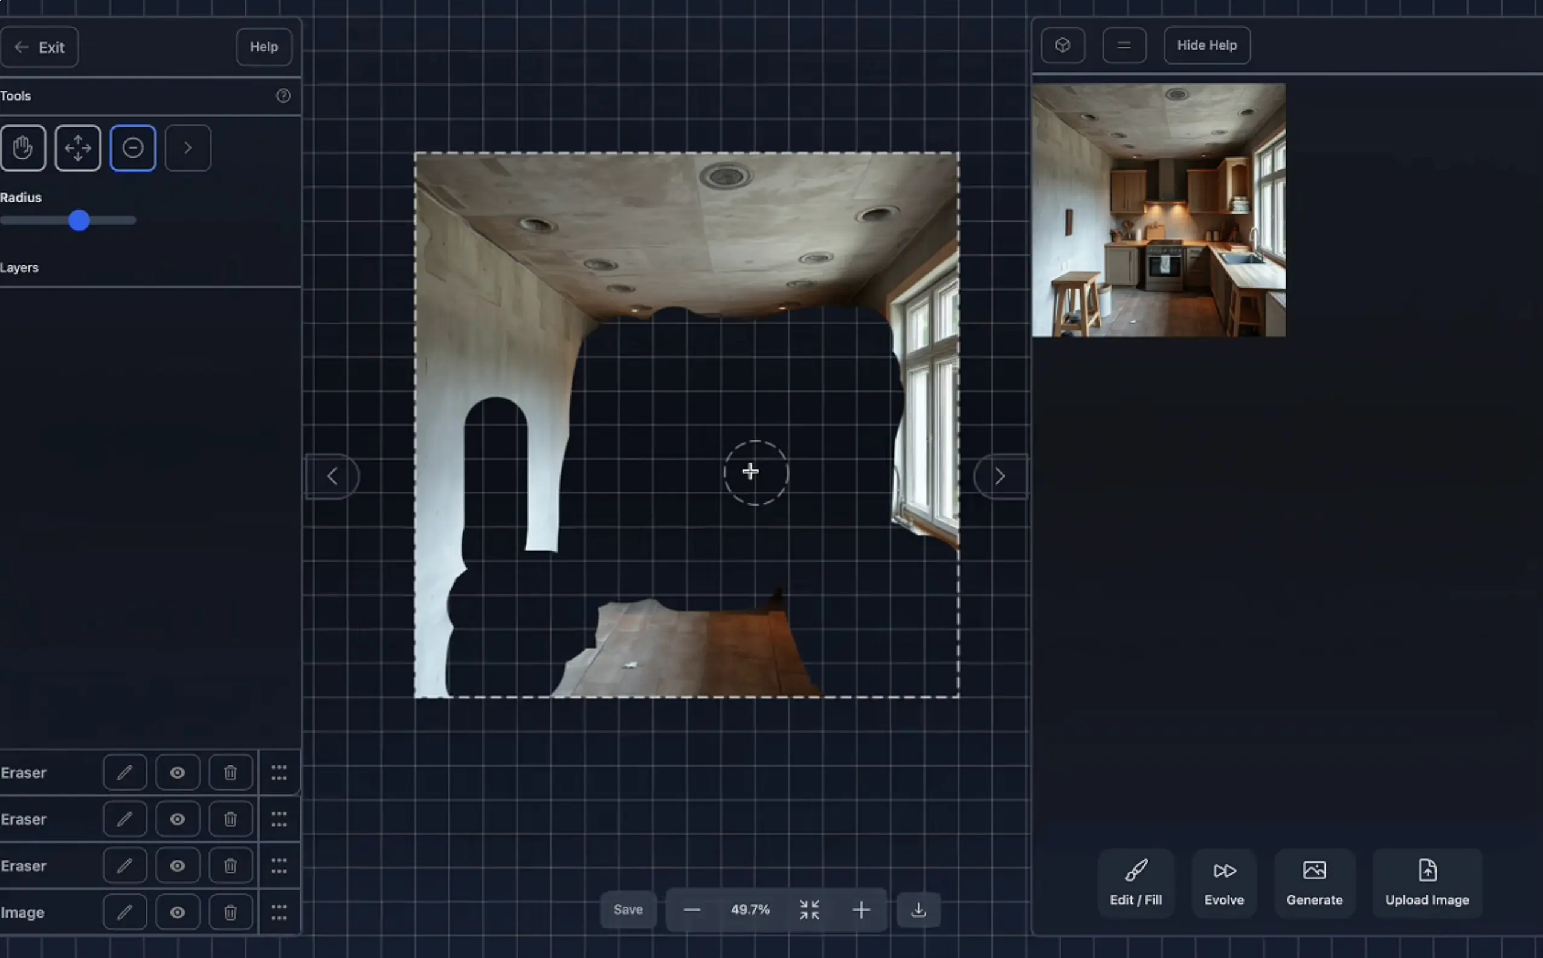The width and height of the screenshot is (1543, 958).
Task: Select the Move tool
Action: coord(77,147)
